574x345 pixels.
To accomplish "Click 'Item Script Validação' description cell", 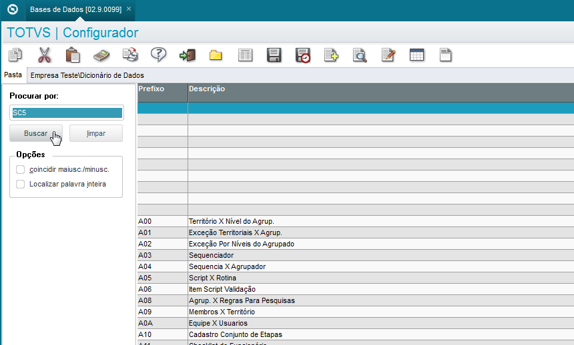I will click(x=222, y=290).
